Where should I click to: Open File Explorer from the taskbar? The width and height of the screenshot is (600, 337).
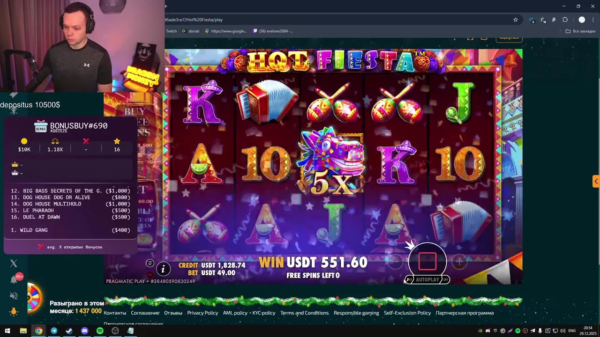pyautogui.click(x=23, y=331)
